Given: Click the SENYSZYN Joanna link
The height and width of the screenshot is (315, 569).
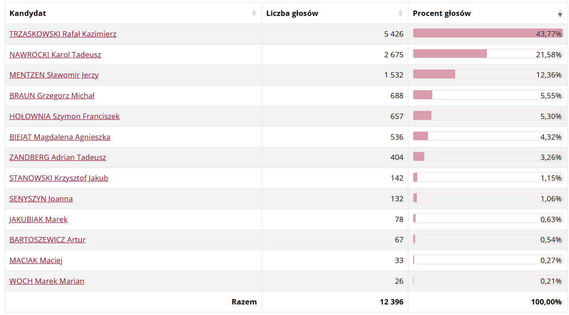Looking at the screenshot, I should coord(41,199).
